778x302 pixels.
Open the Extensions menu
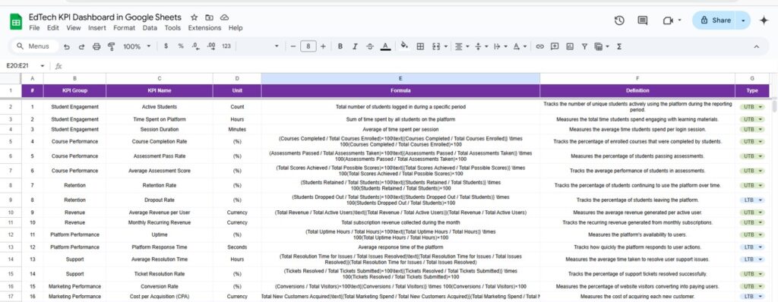(x=204, y=28)
